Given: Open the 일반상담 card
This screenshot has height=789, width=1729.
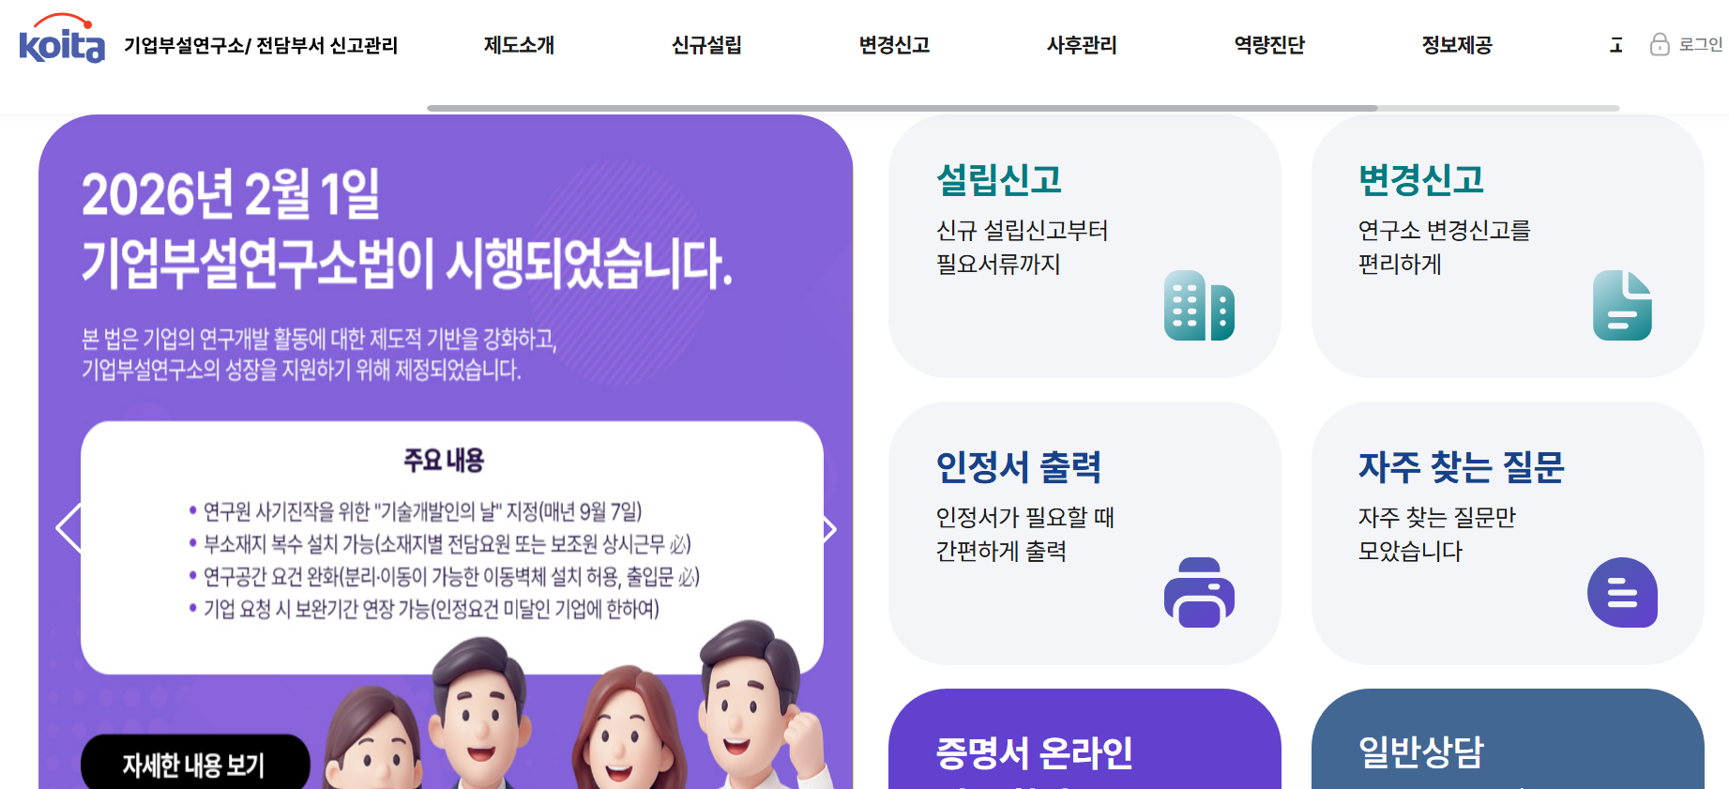Looking at the screenshot, I should [x=1508, y=739].
